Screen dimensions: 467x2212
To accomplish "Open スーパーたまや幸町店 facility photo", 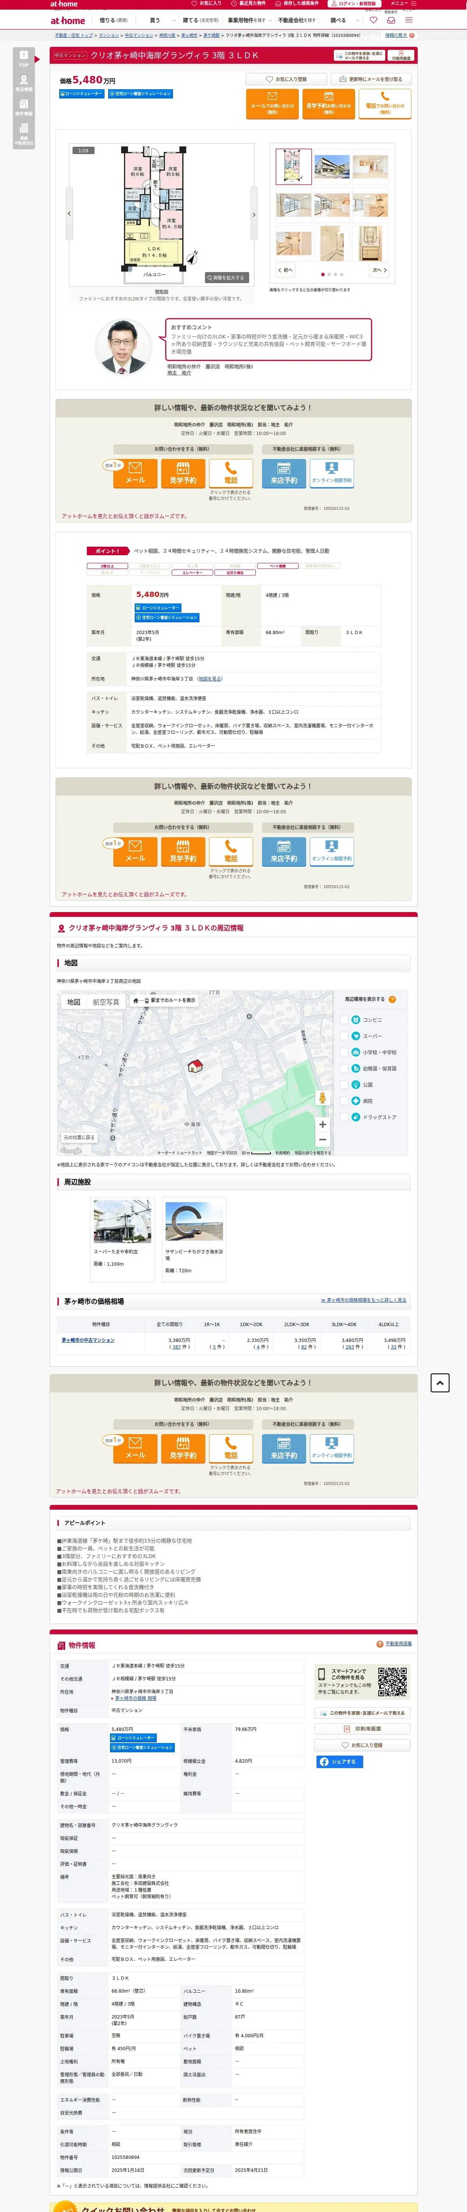I will click(x=123, y=1221).
